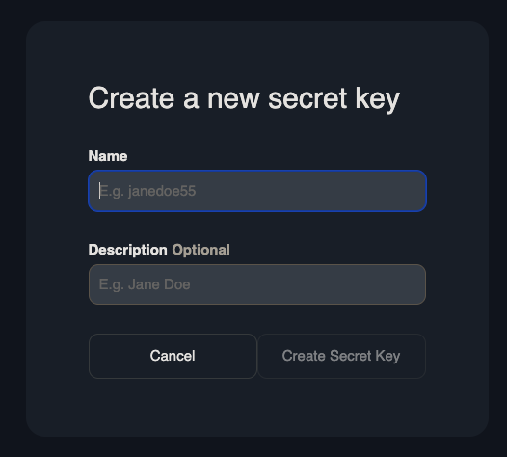Click the word "key" in the dialog title

click(378, 100)
